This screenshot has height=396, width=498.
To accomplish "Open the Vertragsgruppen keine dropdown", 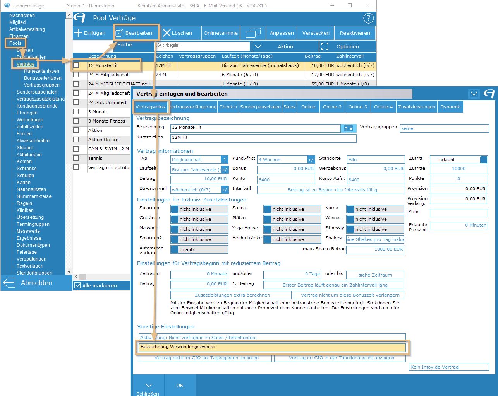I will [444, 128].
